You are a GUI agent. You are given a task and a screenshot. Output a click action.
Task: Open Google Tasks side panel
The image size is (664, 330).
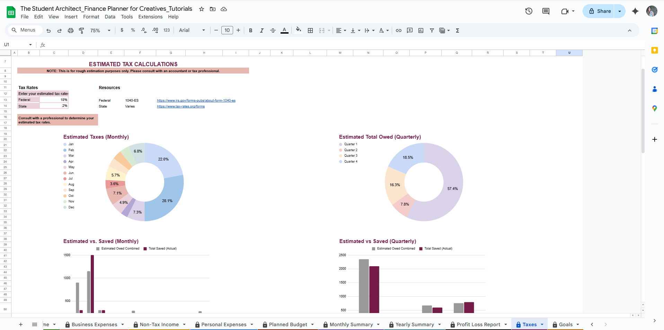tap(655, 70)
